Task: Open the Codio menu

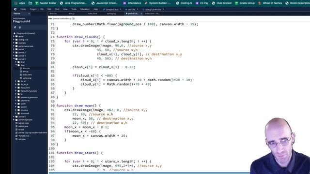Action: pyautogui.click(x=23, y=9)
